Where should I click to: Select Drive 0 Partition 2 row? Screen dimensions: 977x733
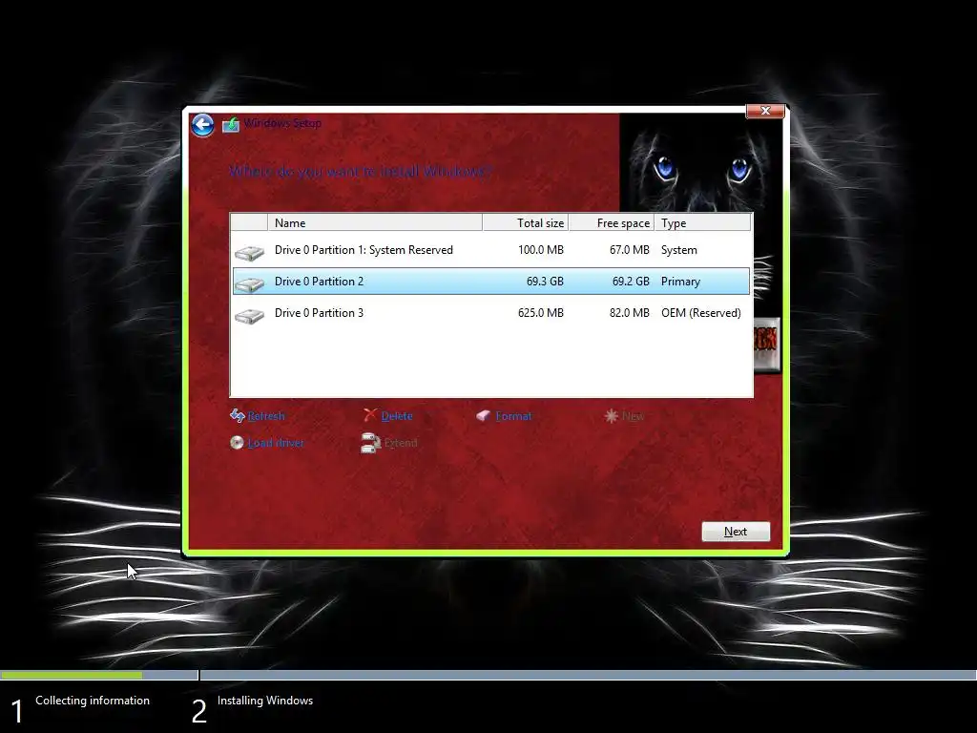click(491, 282)
